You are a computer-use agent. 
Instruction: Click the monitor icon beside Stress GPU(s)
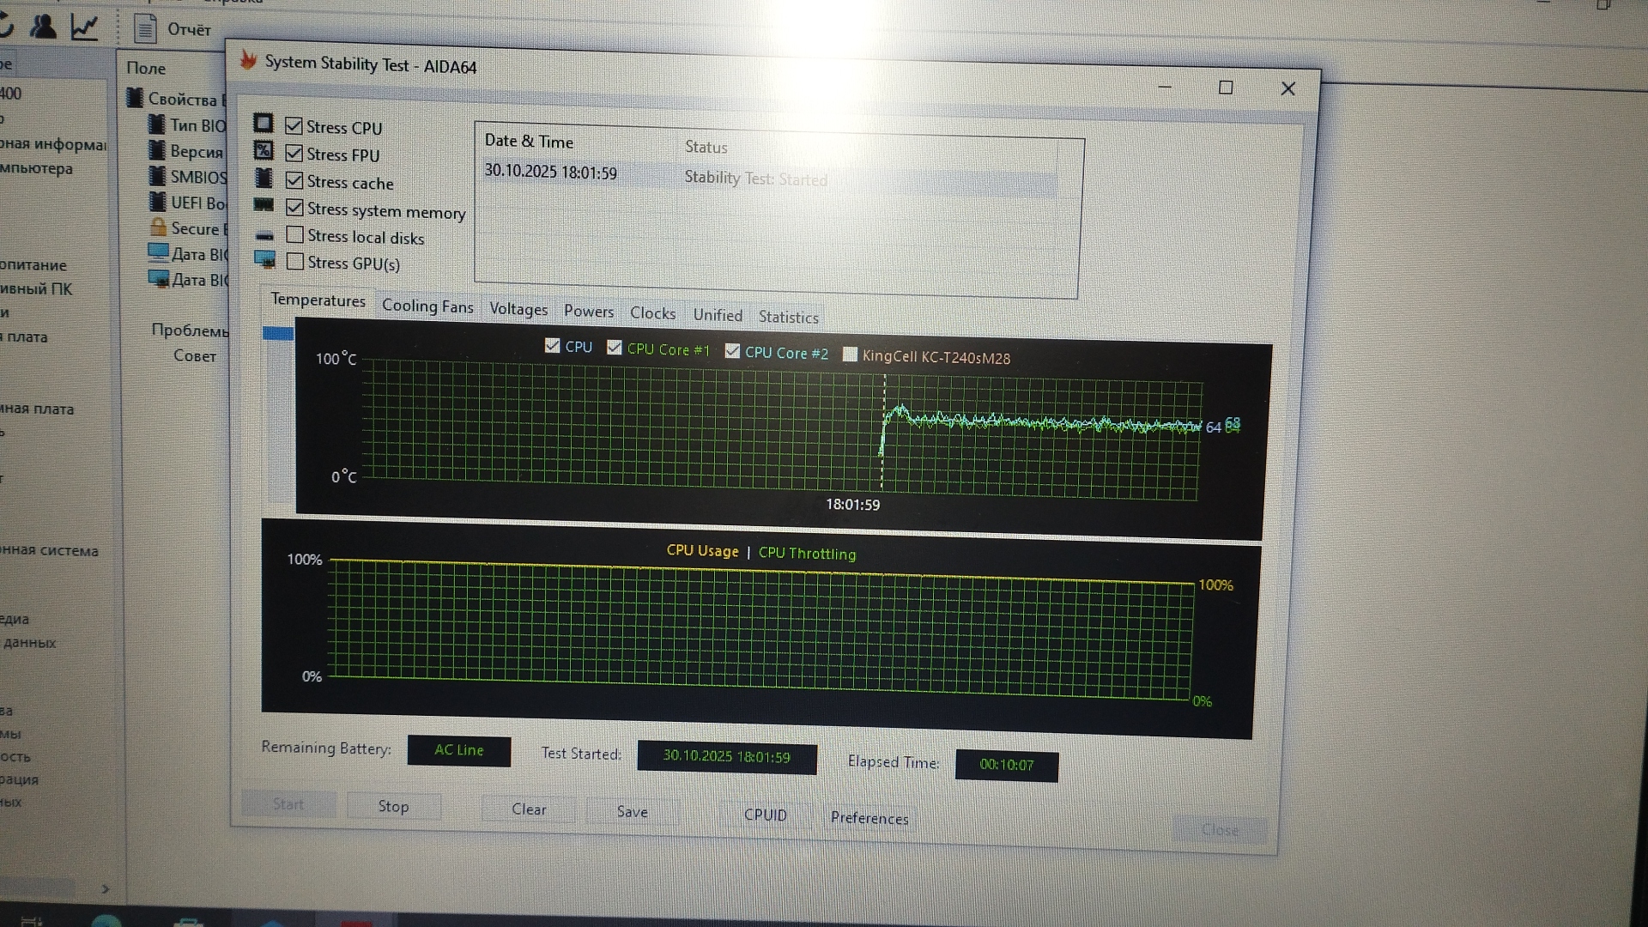click(264, 259)
